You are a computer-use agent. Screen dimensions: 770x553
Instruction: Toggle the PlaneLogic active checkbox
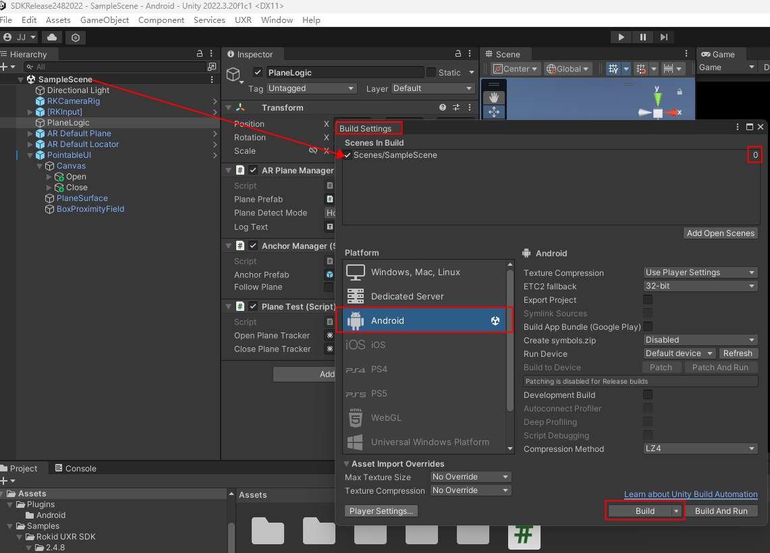point(257,73)
